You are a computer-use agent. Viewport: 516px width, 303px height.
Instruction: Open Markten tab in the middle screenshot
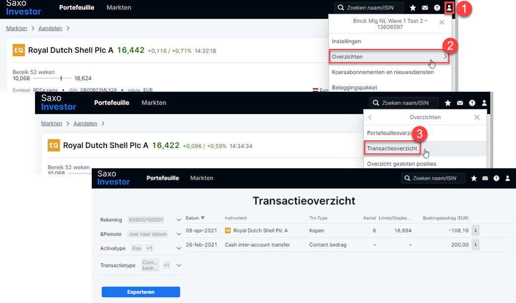click(154, 103)
